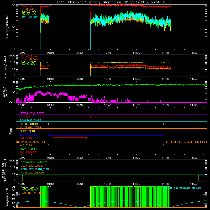Click the 'SAA_FLAG' label
210x210 pixels.
tap(26, 138)
